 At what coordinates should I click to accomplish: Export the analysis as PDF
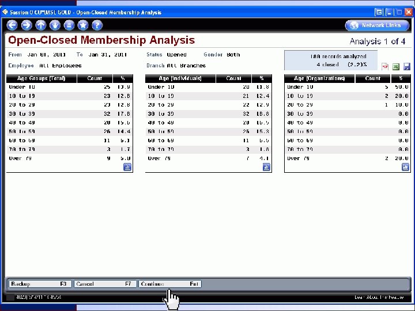[385, 67]
